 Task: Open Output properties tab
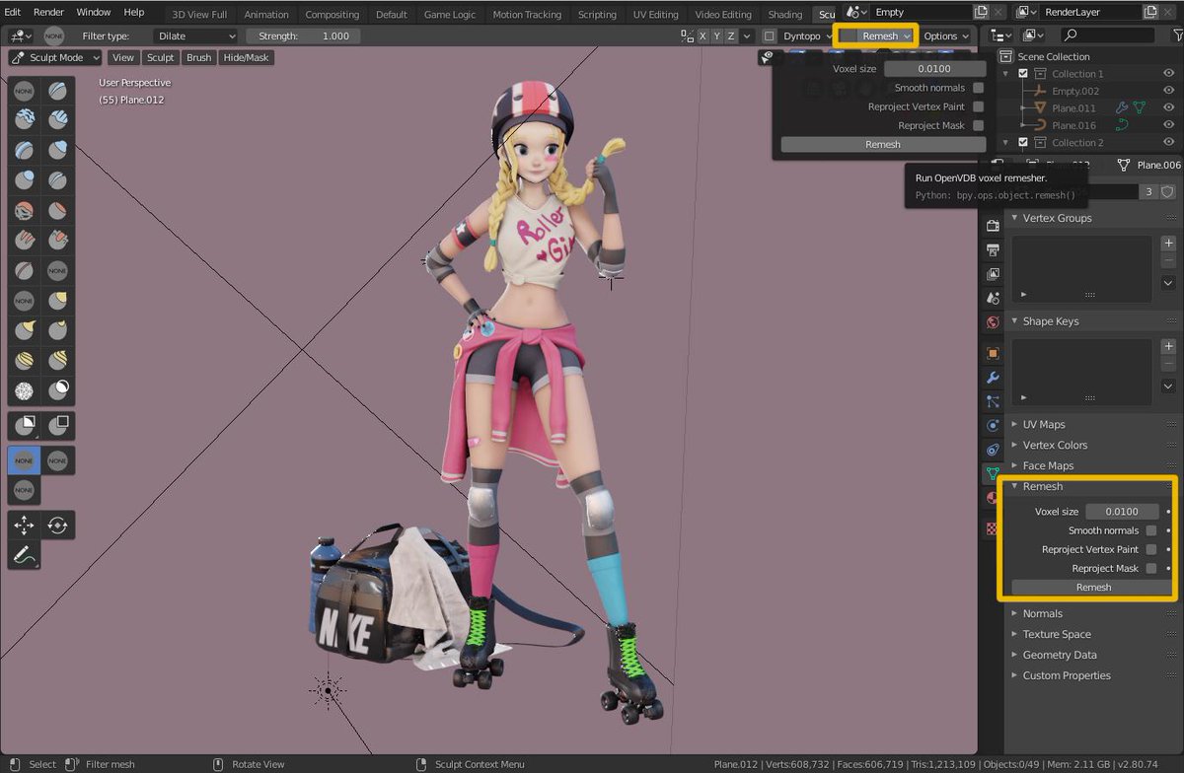993,249
